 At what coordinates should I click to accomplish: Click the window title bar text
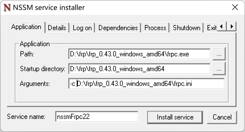click(49, 8)
